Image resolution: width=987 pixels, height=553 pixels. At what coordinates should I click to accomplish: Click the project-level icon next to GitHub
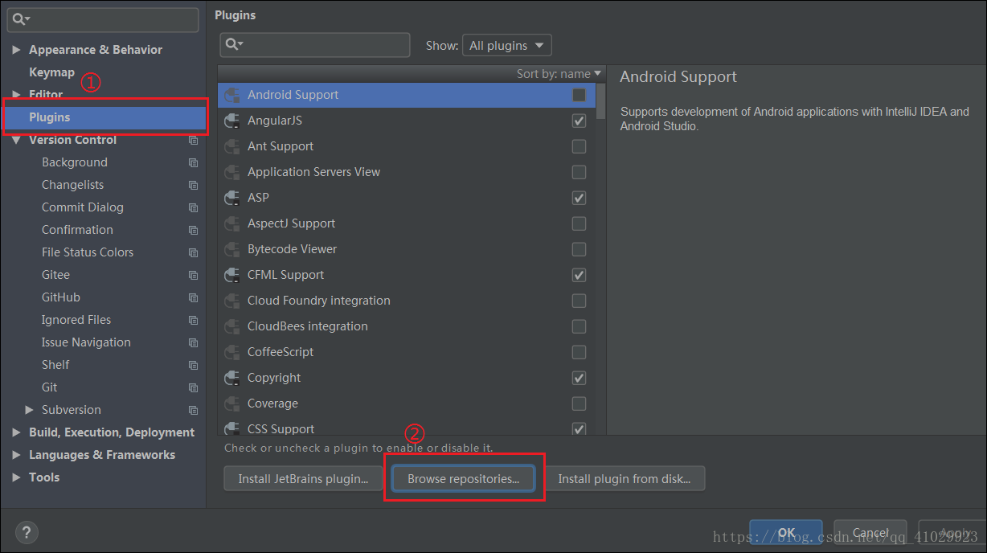point(193,297)
